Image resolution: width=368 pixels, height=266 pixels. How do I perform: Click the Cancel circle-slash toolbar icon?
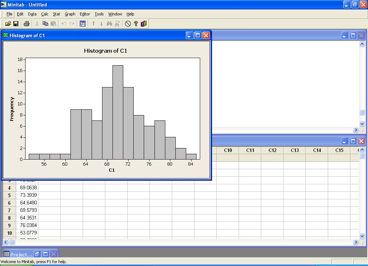pos(128,24)
